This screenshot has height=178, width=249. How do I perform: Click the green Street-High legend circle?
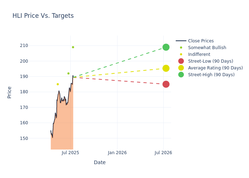point(181,75)
